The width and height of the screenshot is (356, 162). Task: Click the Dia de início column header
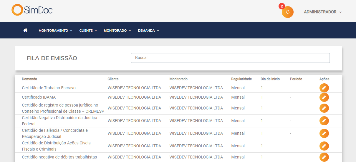[270, 79]
